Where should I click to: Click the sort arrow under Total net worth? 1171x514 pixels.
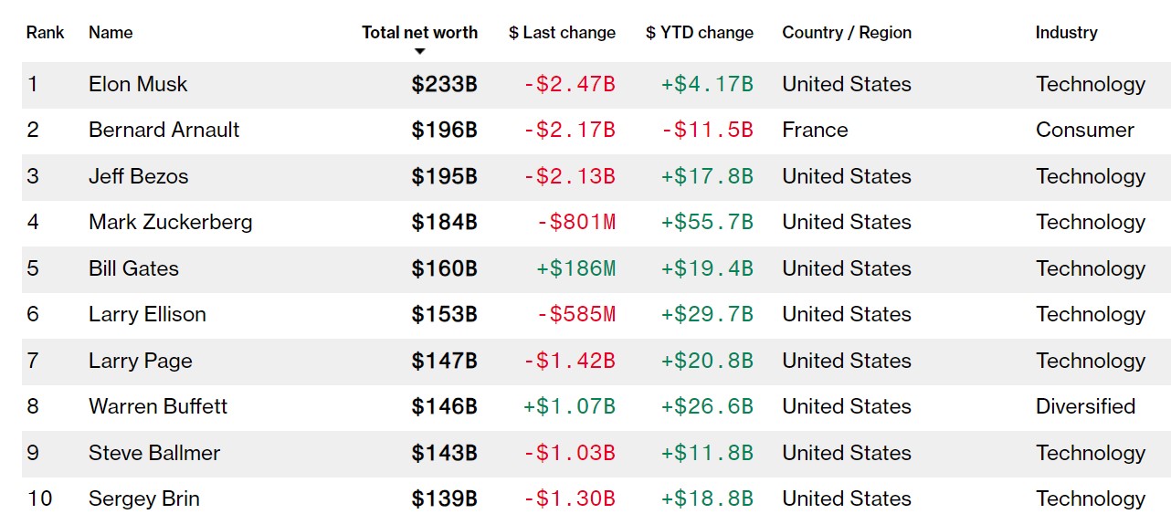[x=419, y=51]
